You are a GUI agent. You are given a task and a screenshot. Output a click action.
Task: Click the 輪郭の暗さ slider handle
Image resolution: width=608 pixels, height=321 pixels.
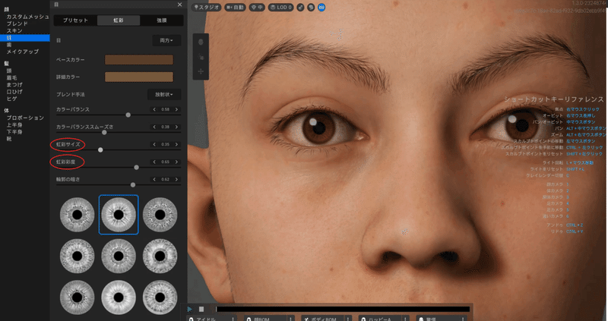coord(133,184)
